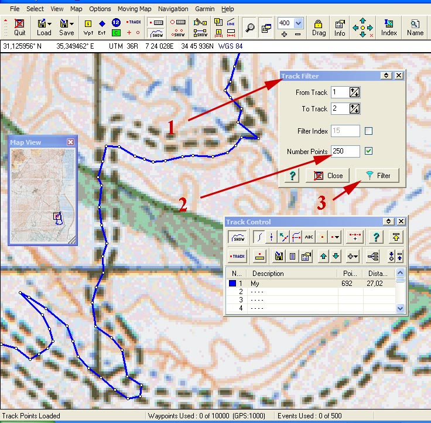This screenshot has height=423, width=431.
Task: Open the red dot dropdown in Track Control
Action: point(335,237)
